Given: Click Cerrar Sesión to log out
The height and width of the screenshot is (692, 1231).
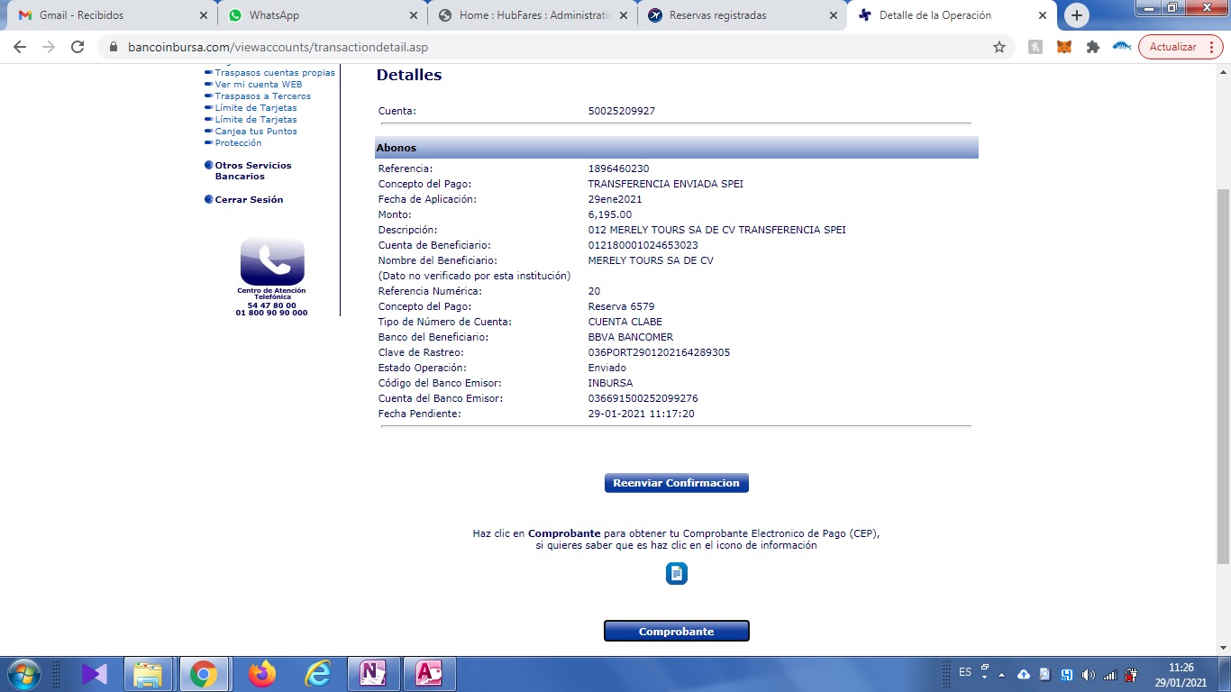Looking at the screenshot, I should click(x=249, y=200).
